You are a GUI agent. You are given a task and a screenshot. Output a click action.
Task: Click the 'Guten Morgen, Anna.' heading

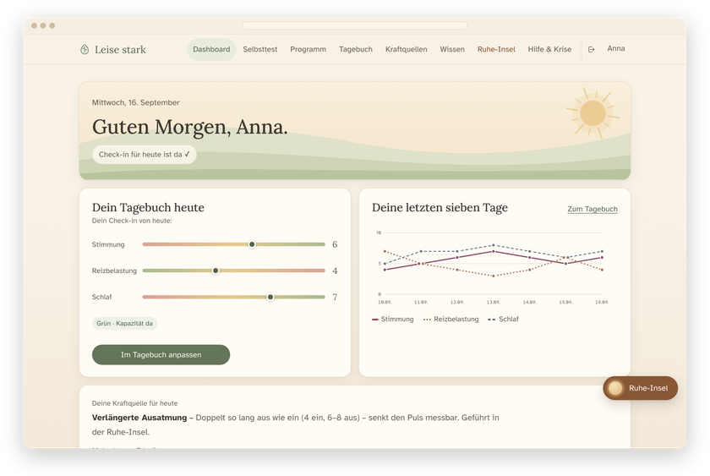pos(189,127)
